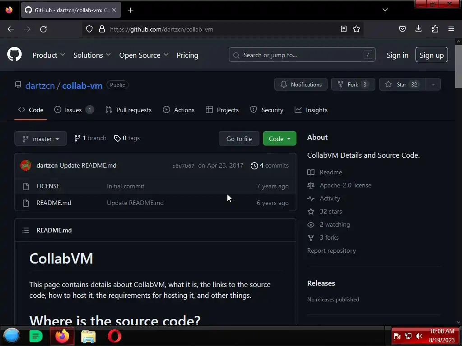Open the shield tracking protection icon
Image resolution: width=462 pixels, height=346 pixels.
pos(89,29)
